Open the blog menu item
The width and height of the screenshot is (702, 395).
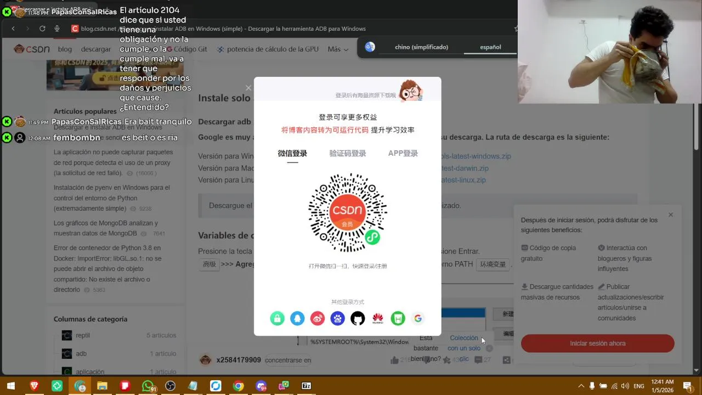click(65, 49)
